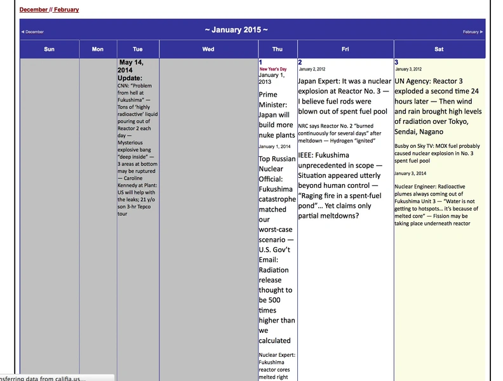Click the January 1, 2014 date label
503x381 pixels.
tap(274, 147)
